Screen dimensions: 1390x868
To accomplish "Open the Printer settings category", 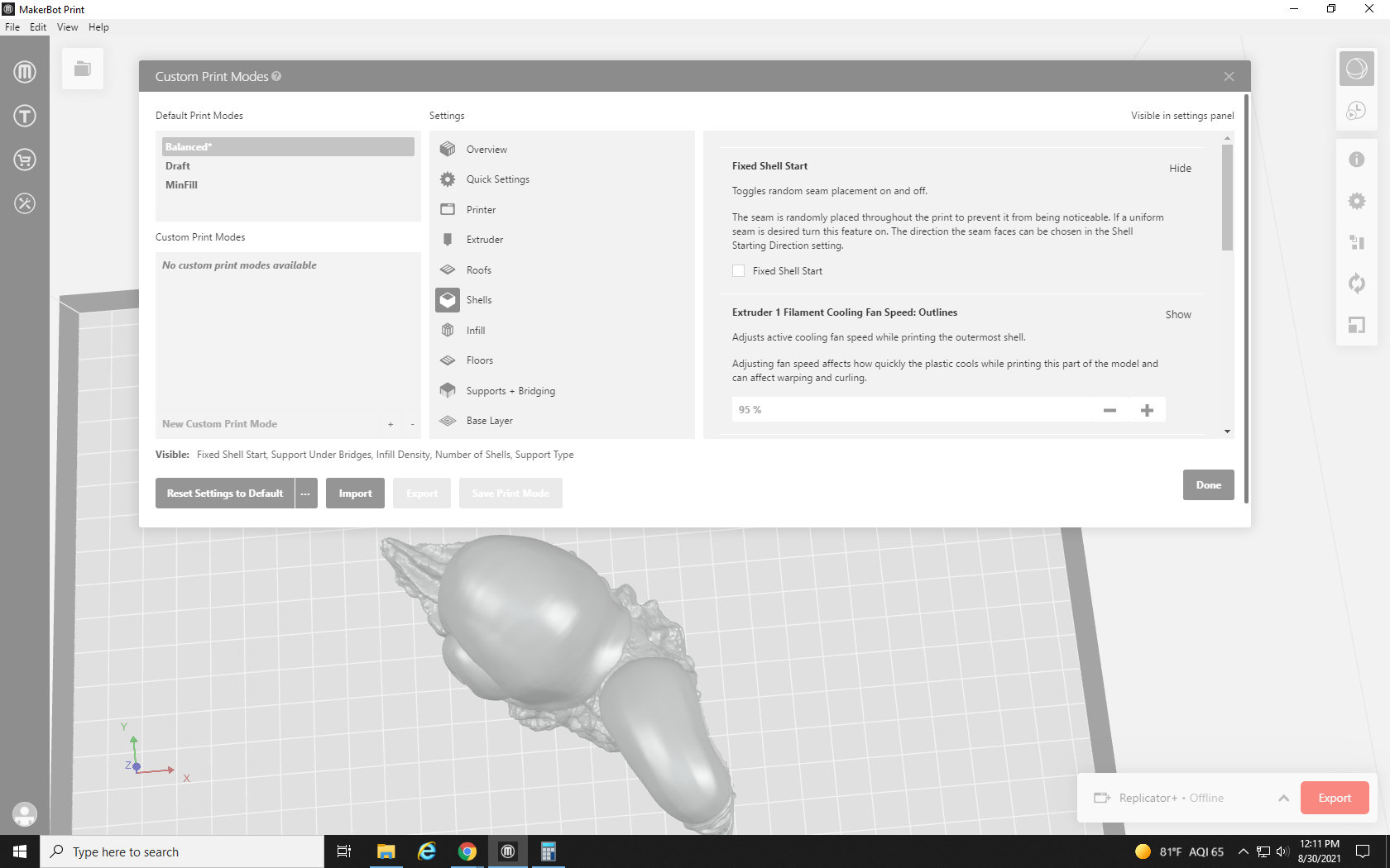I will (x=481, y=210).
